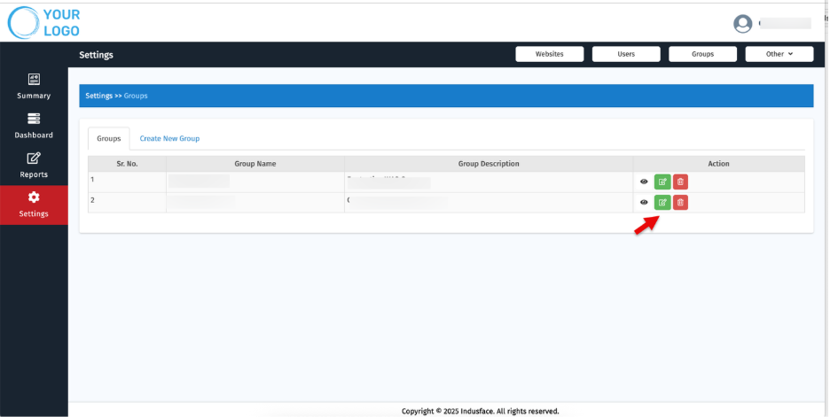The height and width of the screenshot is (417, 830).
Task: Click the blurred username beside avatar
Action: (x=785, y=23)
